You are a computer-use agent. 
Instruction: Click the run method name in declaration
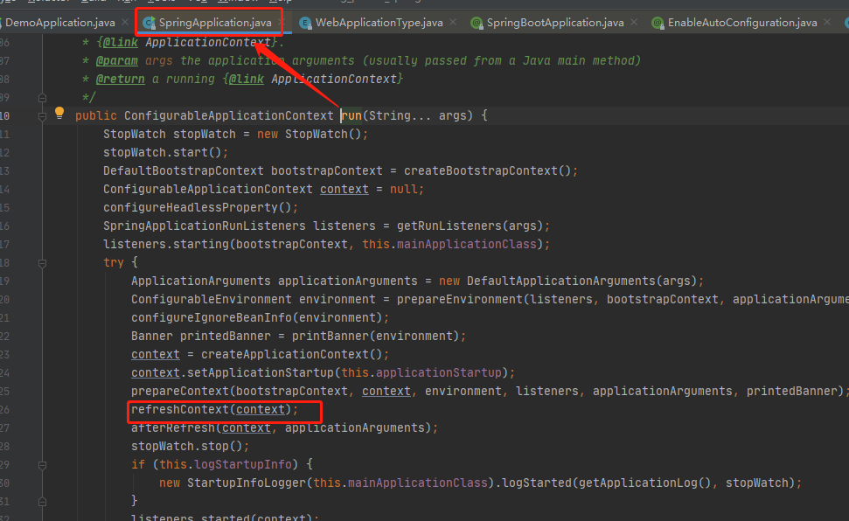click(x=351, y=116)
